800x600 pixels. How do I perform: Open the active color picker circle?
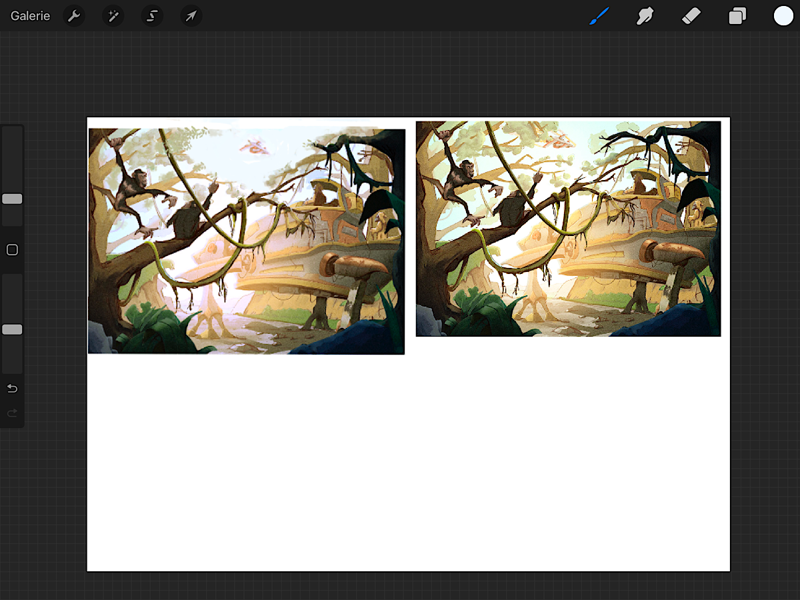coord(783,16)
